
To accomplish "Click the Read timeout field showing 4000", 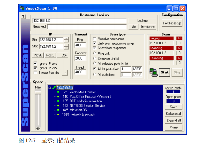I will [x=80, y=72].
